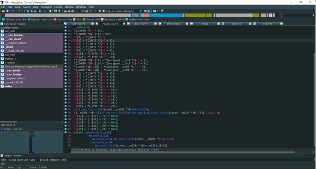Click the graph overview thumbnail

pos(32,142)
